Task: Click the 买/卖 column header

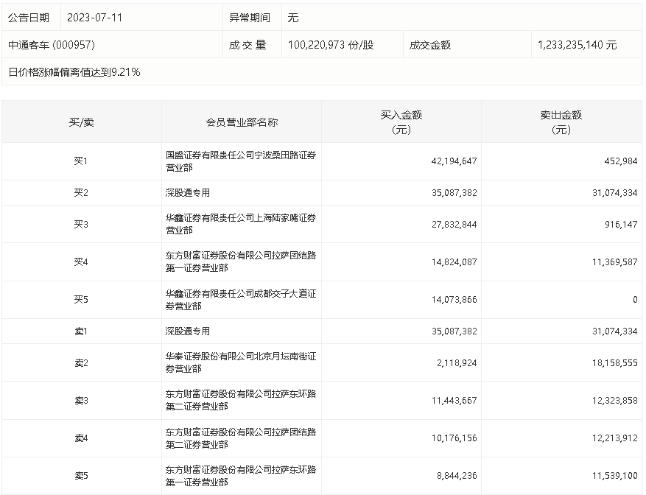Action: 81,122
